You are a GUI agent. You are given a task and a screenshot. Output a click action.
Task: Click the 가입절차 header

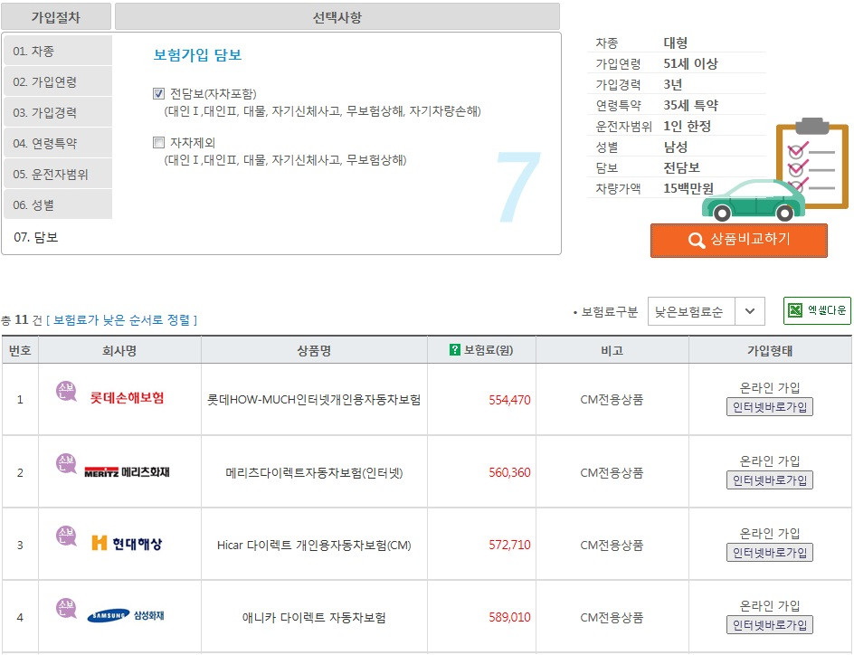[56, 17]
